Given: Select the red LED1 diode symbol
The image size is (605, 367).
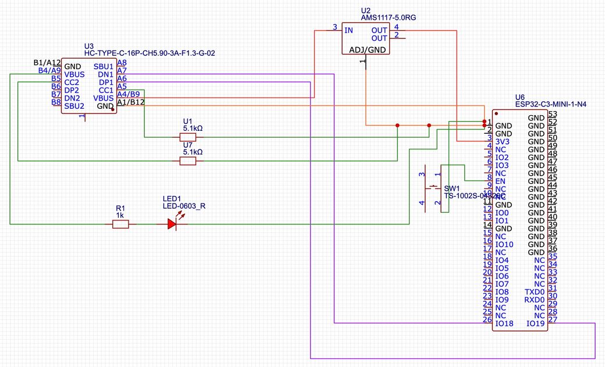Looking at the screenshot, I should point(172,223).
